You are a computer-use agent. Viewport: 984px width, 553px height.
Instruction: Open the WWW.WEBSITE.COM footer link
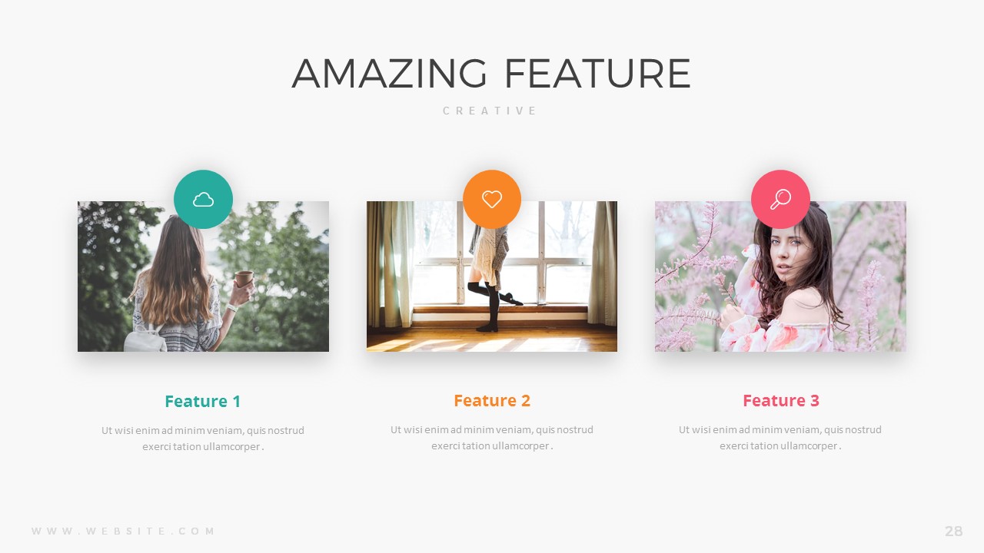(x=123, y=531)
